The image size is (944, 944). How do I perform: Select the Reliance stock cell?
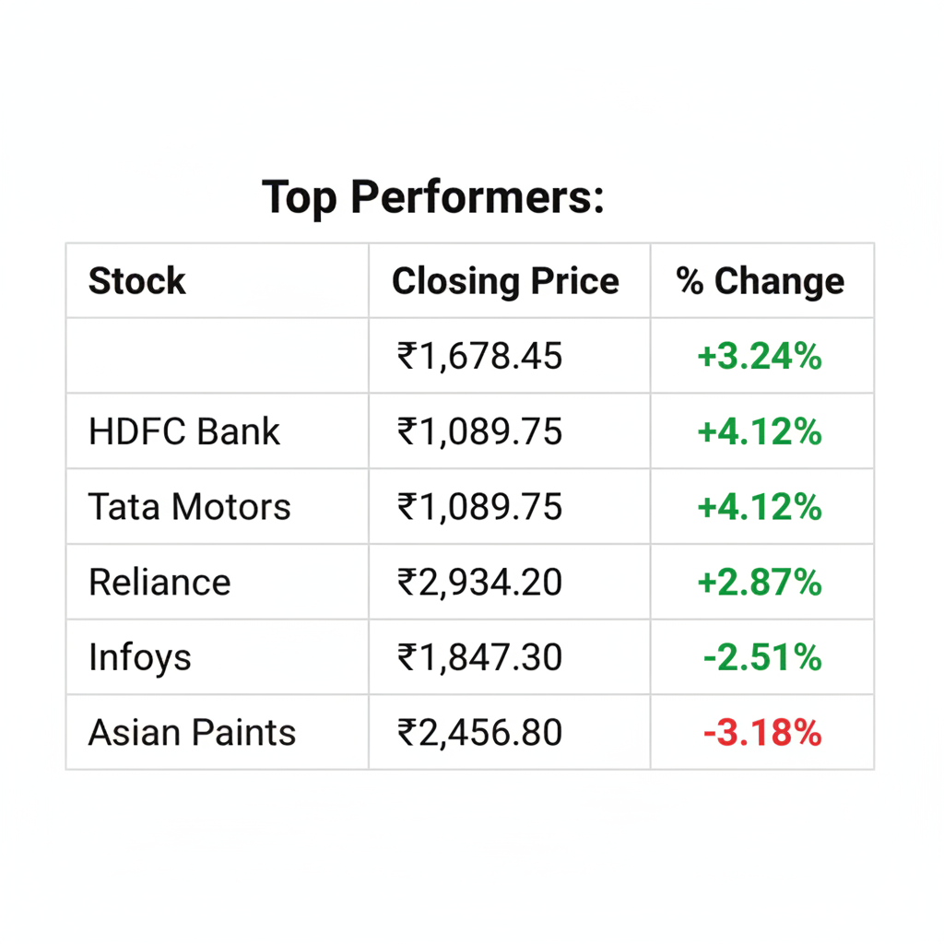(x=159, y=583)
